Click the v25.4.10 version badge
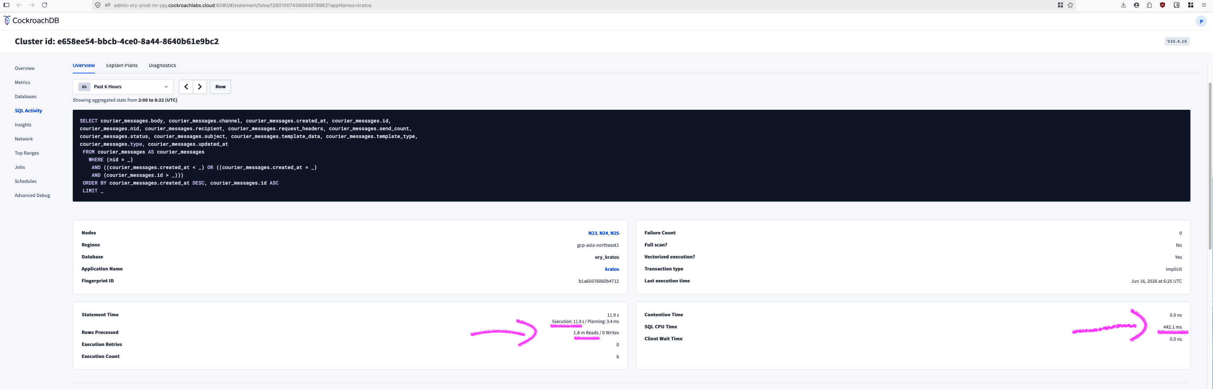This screenshot has width=1213, height=389. coord(1177,41)
